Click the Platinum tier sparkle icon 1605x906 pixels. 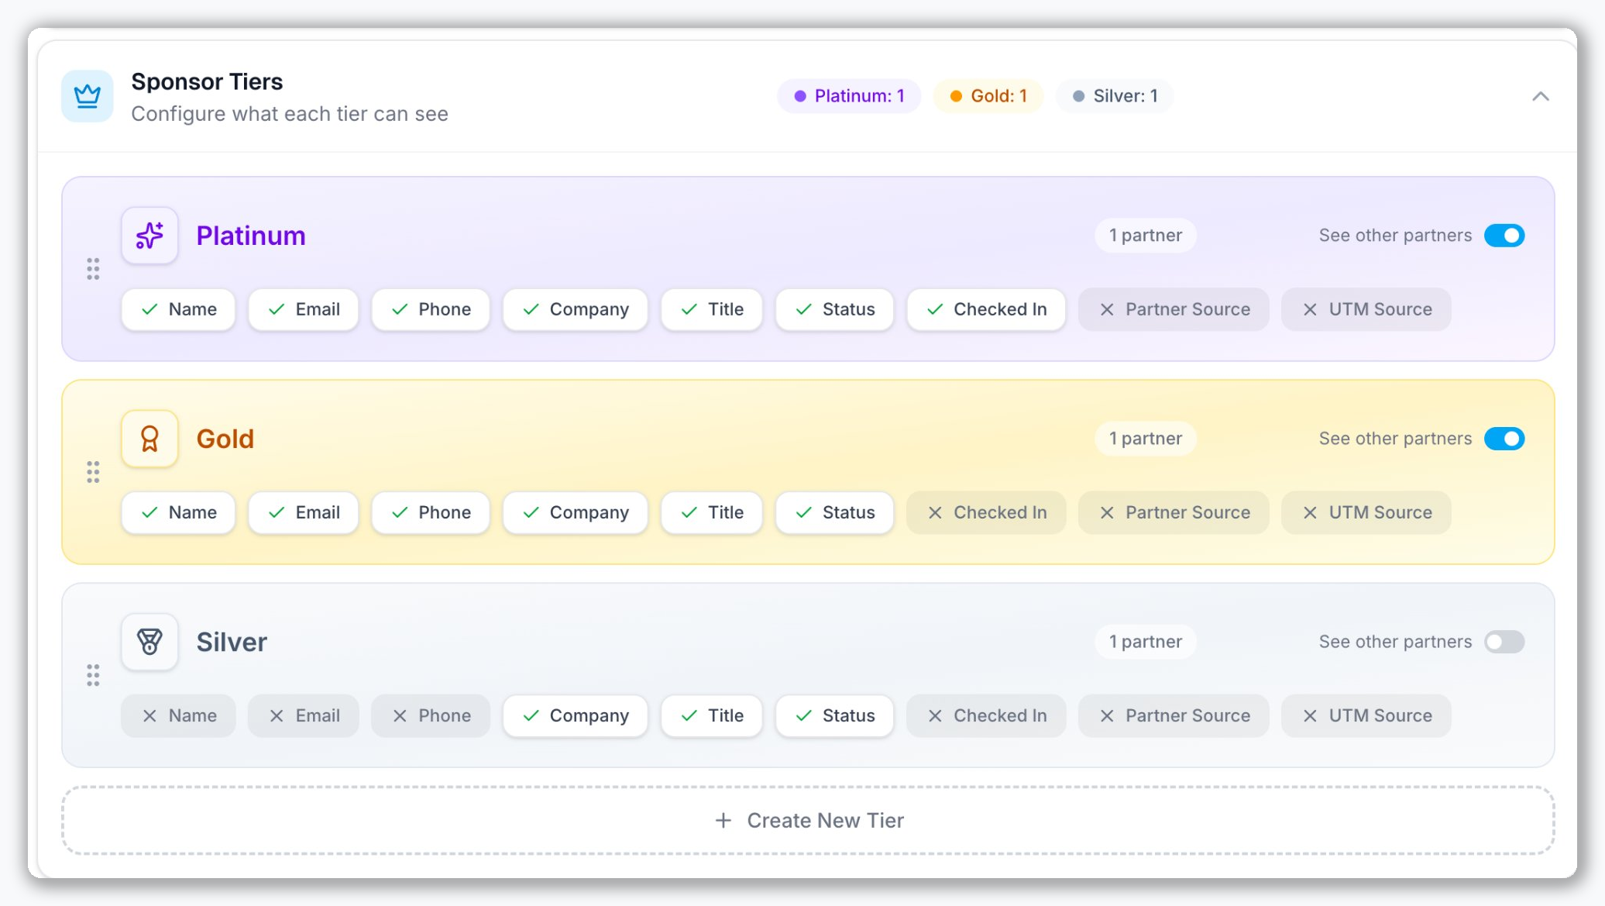149,235
